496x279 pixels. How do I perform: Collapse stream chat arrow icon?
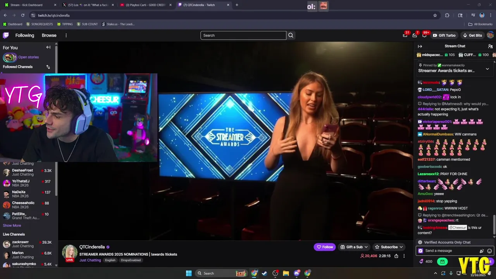tap(420, 46)
